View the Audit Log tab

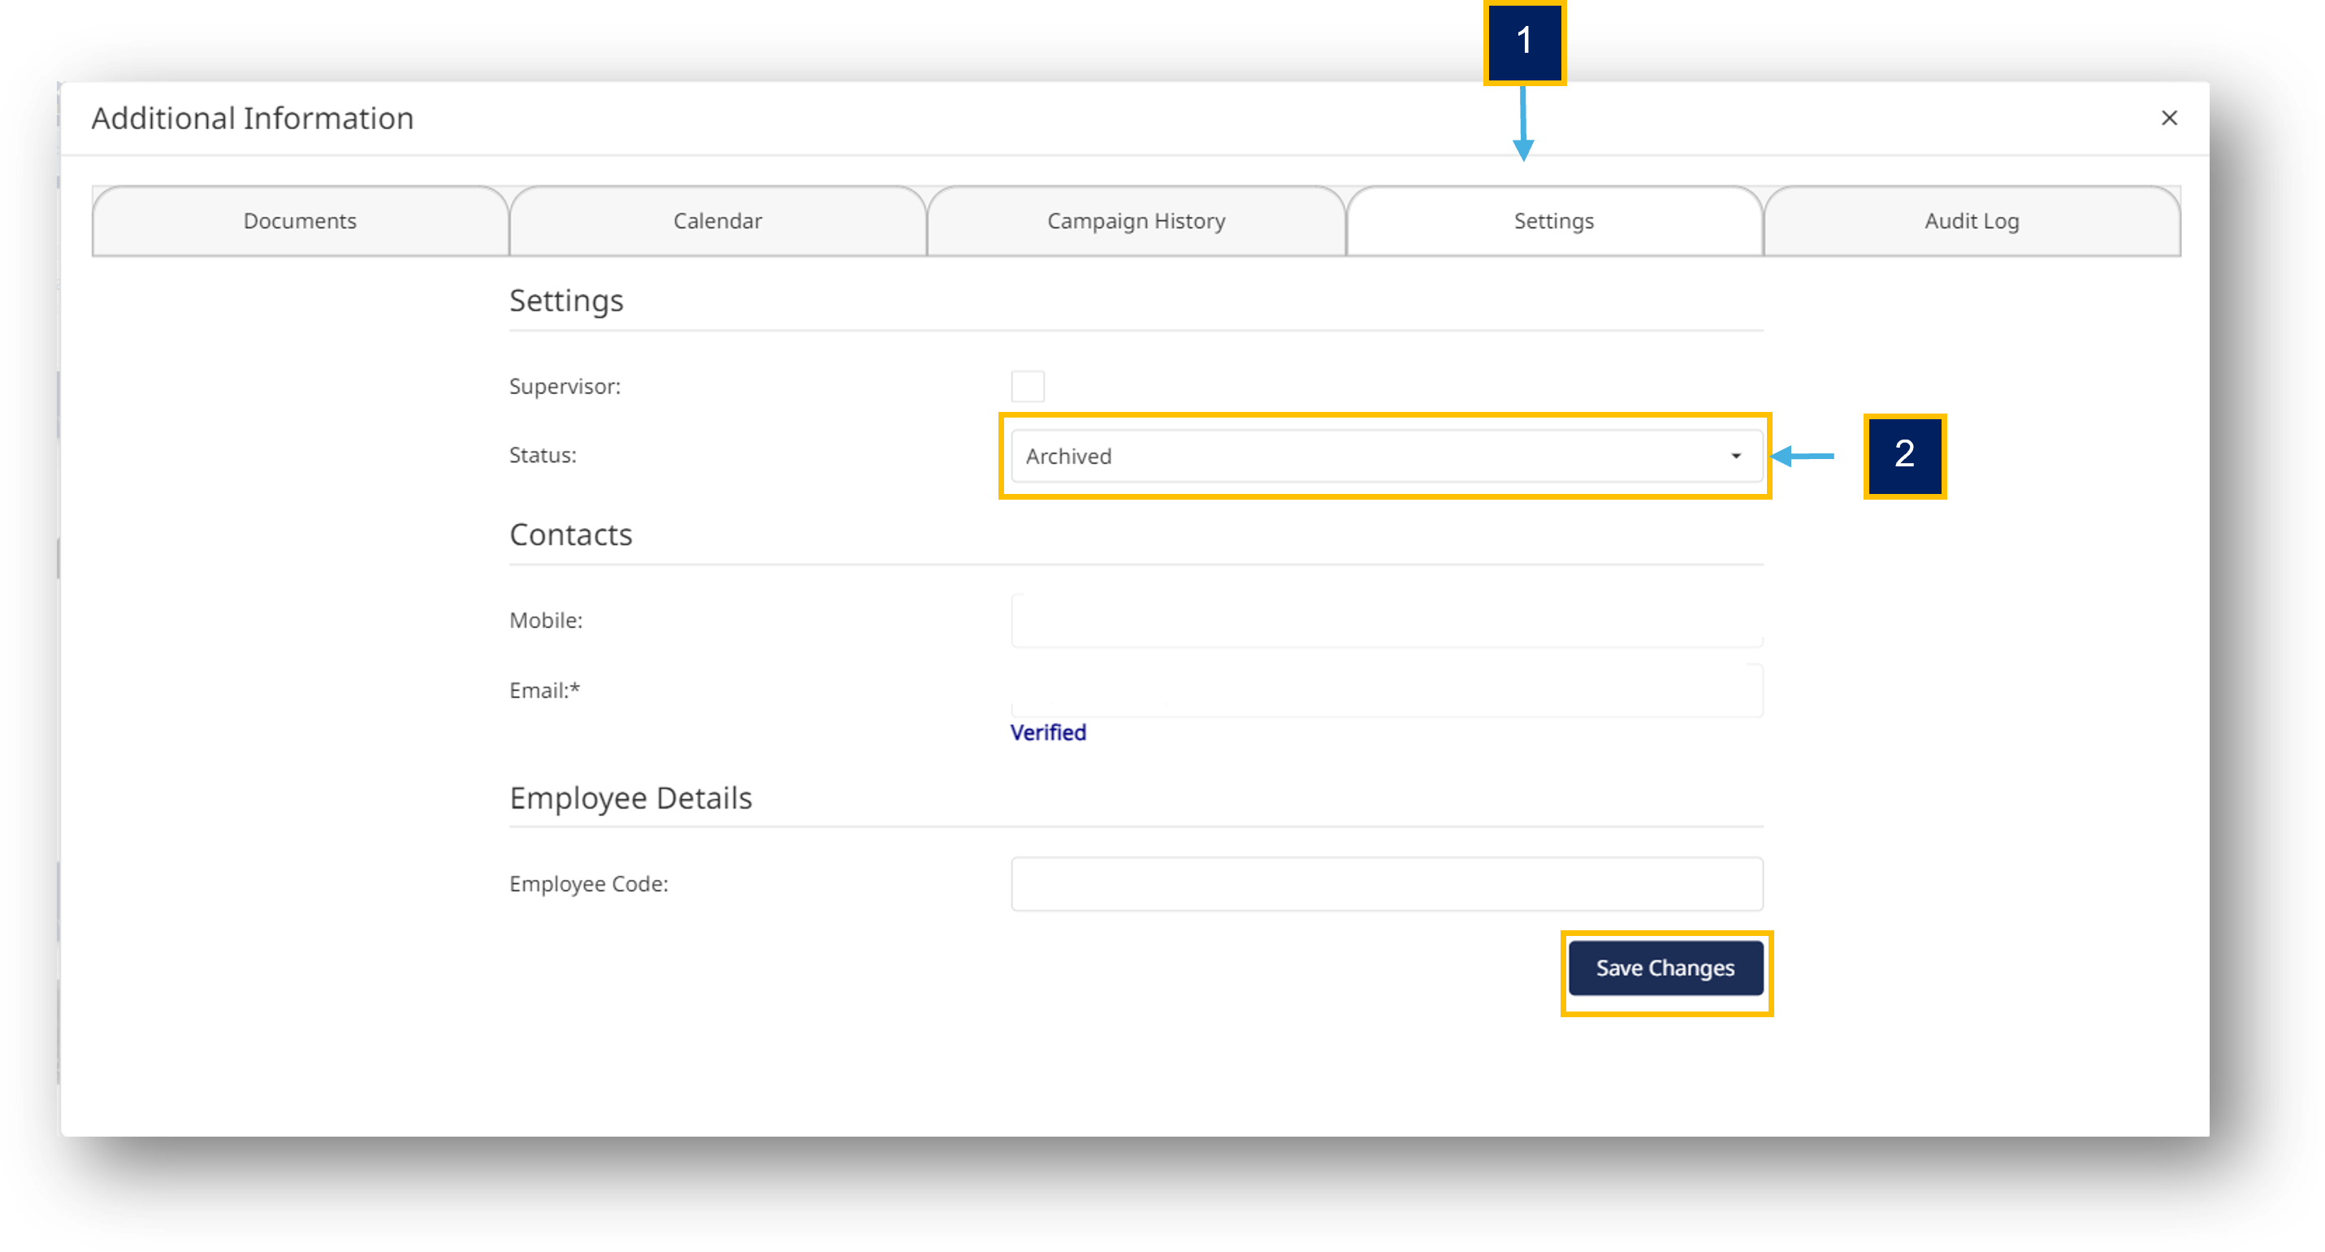pos(1972,221)
